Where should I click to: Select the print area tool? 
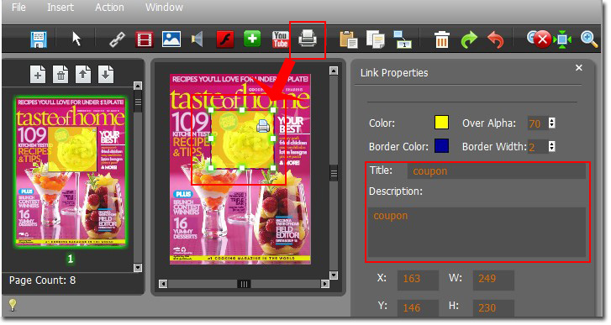(x=308, y=39)
